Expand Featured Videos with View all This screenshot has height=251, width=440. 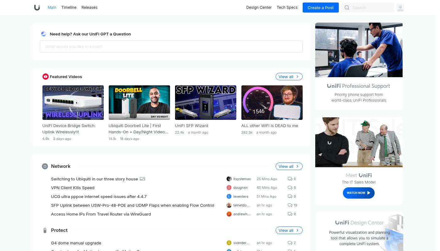289,77
